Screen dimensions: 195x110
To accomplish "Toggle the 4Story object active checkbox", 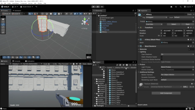I will [x=144, y=14].
